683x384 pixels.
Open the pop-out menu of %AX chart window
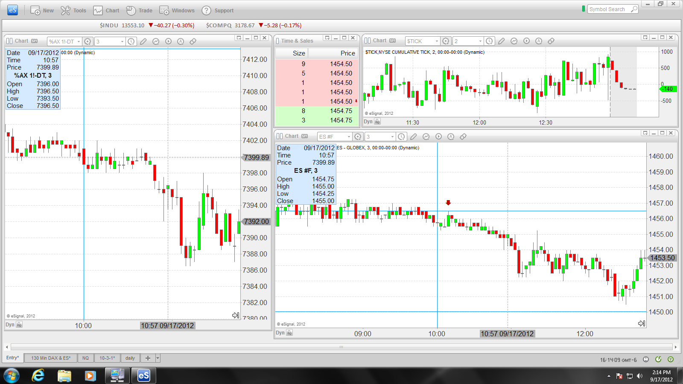(239, 38)
